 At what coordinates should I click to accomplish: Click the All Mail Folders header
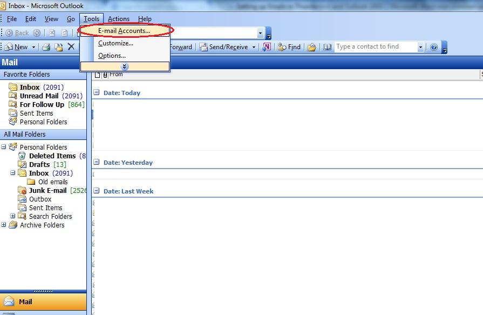pyautogui.click(x=43, y=134)
